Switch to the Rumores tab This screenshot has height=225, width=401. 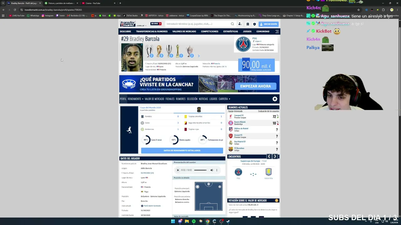[x=181, y=99]
